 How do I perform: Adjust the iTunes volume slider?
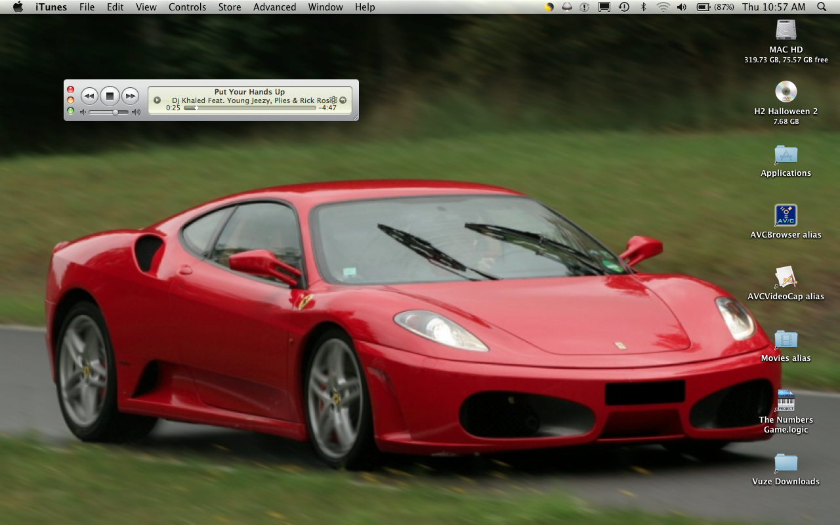pyautogui.click(x=109, y=112)
